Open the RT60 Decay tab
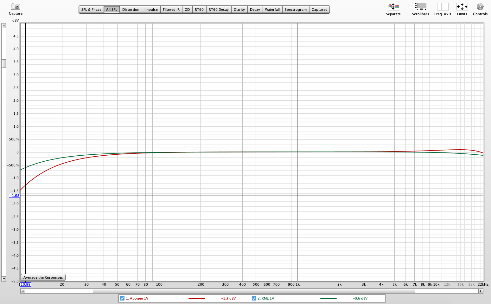 [x=219, y=10]
